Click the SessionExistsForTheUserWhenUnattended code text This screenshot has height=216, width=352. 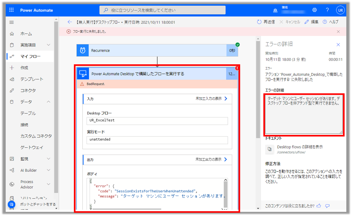pos(155,191)
